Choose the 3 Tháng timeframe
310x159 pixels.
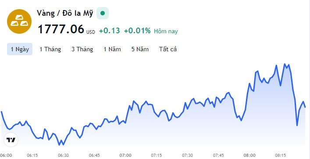[82, 49]
